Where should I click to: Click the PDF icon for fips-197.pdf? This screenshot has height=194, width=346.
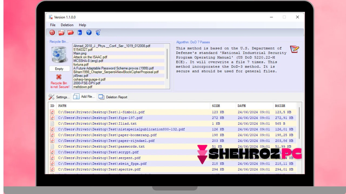tap(52, 118)
